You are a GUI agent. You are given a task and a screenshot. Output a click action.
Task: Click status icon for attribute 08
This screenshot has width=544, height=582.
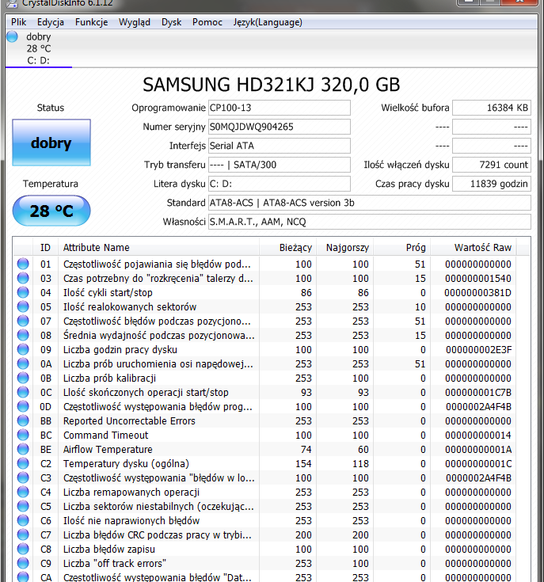(23, 335)
